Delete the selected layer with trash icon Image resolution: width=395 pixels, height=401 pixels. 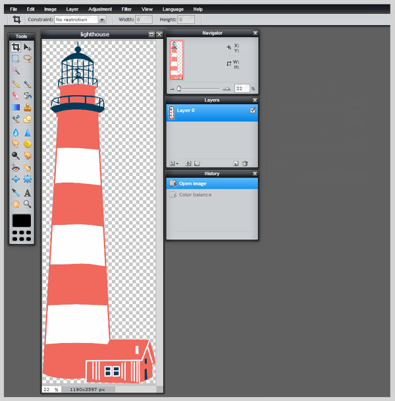pos(245,163)
